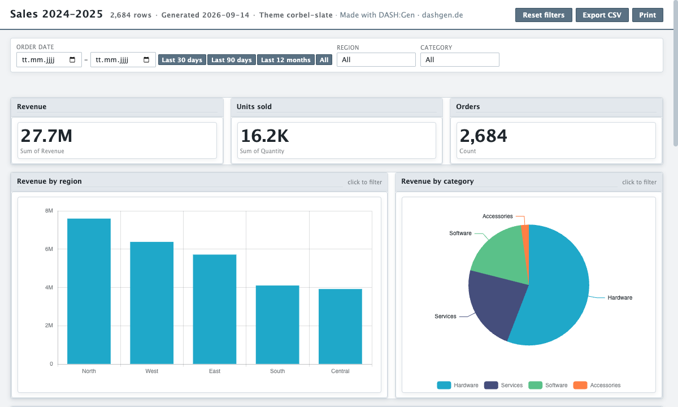Image resolution: width=678 pixels, height=407 pixels.
Task: Click the Sales 2024–2025 heading
Action: coord(56,14)
